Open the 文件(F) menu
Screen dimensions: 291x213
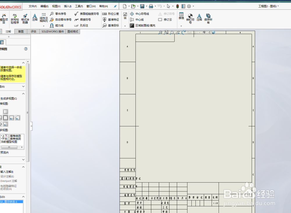point(33,6)
